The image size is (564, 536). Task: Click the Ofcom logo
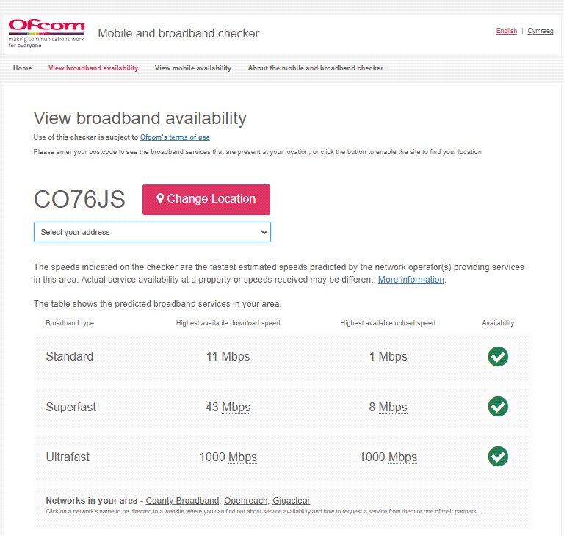46,33
